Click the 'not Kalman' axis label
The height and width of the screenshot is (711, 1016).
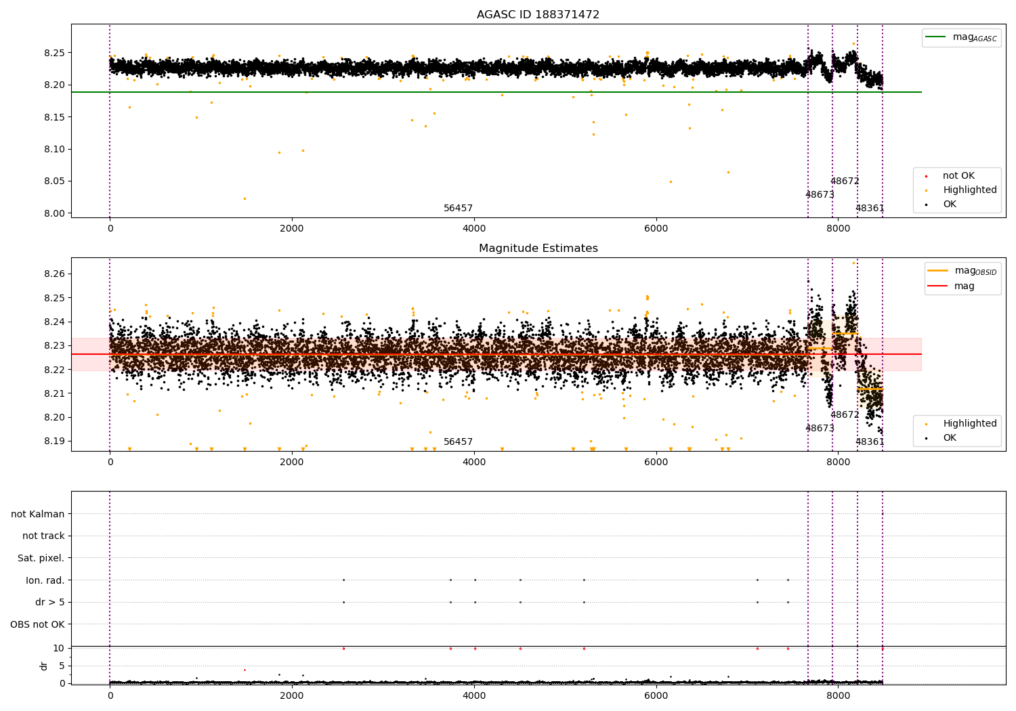click(37, 514)
